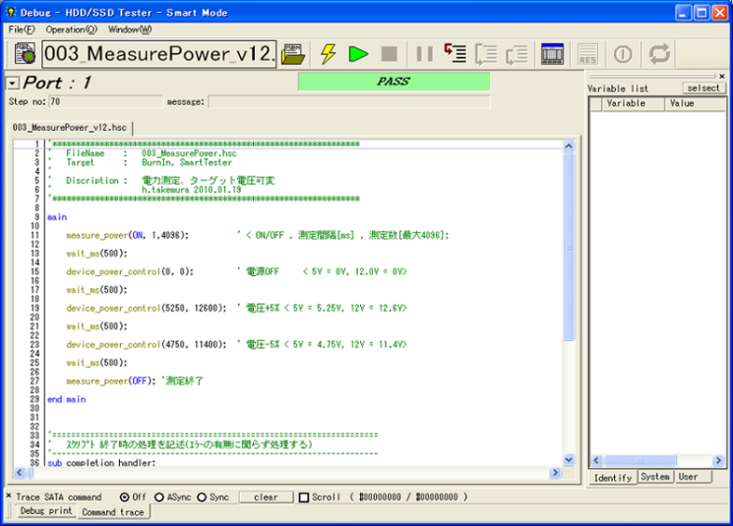Click the Variable list horizontal scrollbar thumb

(x=641, y=460)
